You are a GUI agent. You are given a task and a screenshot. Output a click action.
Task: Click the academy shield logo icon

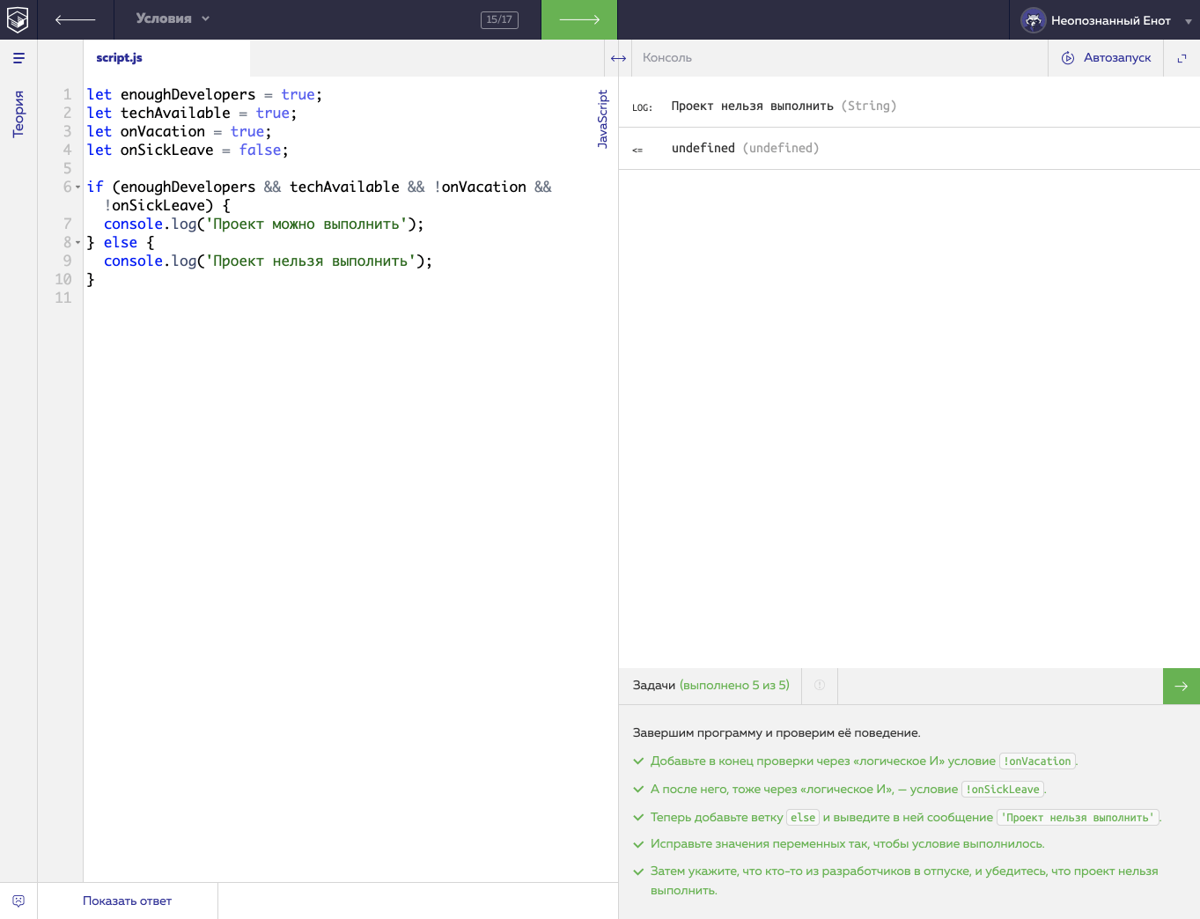pos(18,19)
